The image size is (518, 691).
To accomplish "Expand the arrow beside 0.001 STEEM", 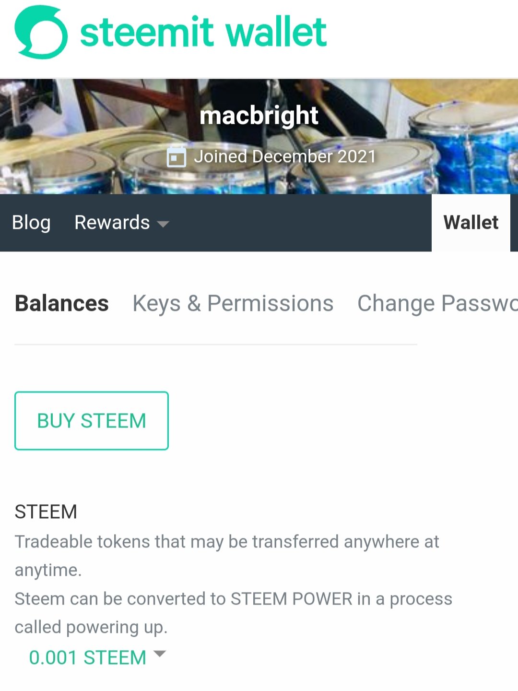I will point(159,654).
